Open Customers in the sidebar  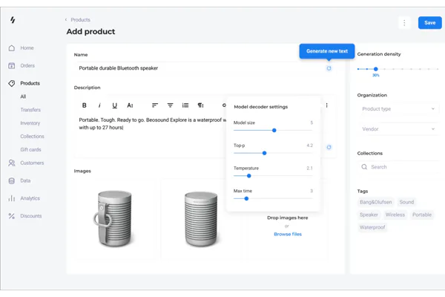point(32,163)
